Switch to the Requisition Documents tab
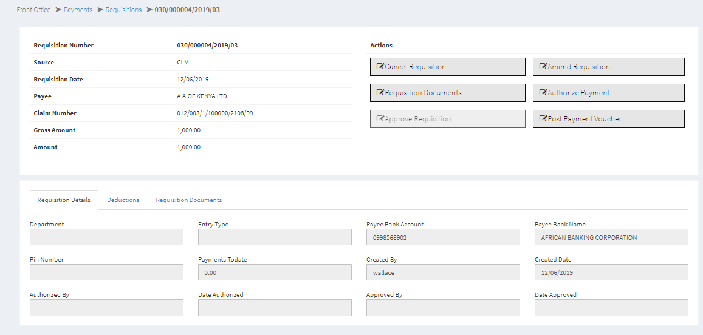 click(x=188, y=200)
